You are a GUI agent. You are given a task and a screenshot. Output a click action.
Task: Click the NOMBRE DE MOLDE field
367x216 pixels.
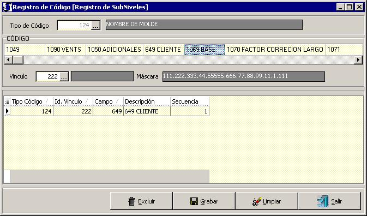[x=204, y=25]
